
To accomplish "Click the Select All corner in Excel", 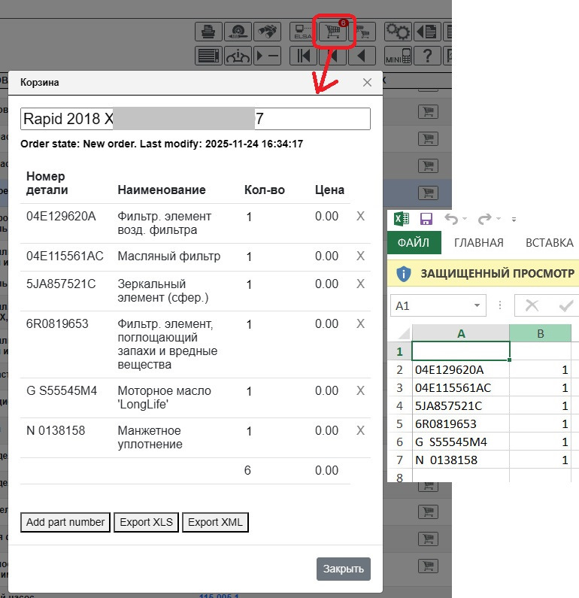I will click(403, 334).
